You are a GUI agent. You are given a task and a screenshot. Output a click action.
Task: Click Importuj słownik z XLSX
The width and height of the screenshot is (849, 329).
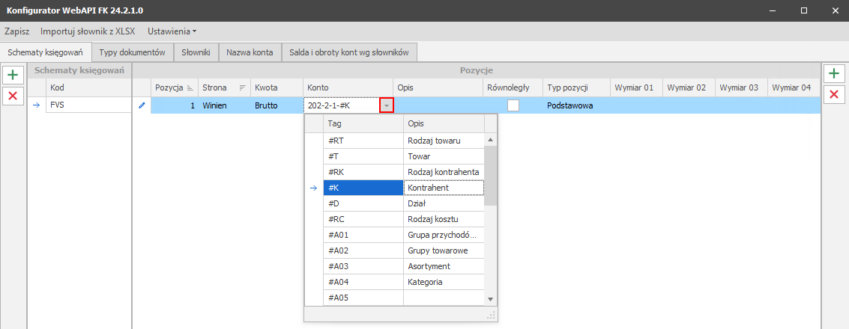click(88, 31)
